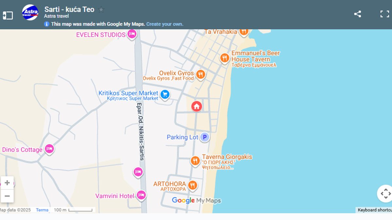Zoom in with the plus button
392x220 pixels.
coord(7,183)
